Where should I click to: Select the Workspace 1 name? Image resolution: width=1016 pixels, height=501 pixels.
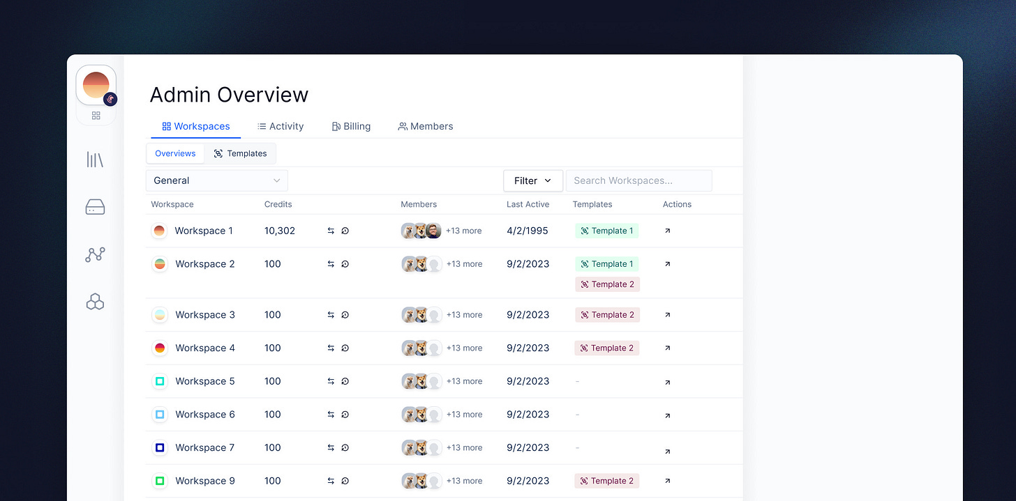[204, 231]
